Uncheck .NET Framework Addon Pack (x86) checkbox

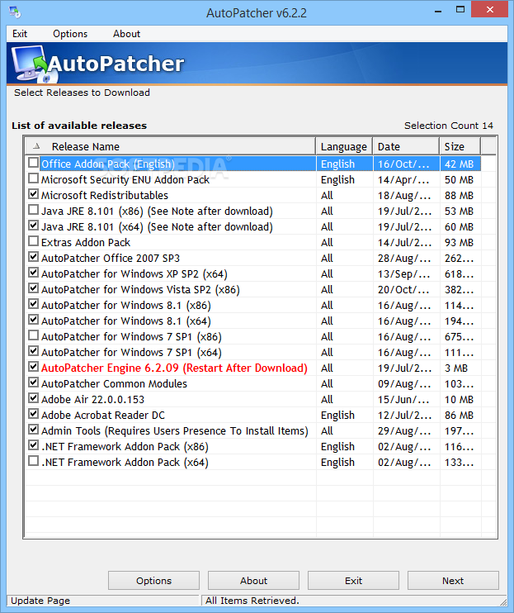34,445
